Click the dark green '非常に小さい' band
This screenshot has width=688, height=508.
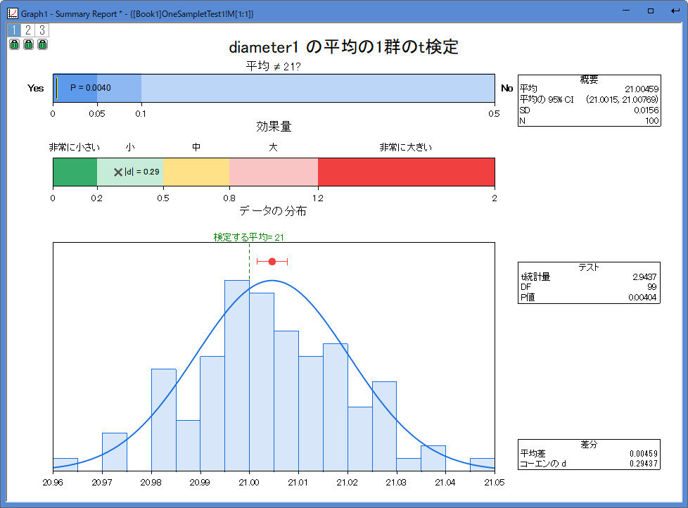75,172
